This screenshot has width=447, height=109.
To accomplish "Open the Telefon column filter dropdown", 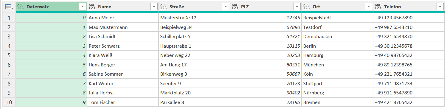I will [440, 7].
